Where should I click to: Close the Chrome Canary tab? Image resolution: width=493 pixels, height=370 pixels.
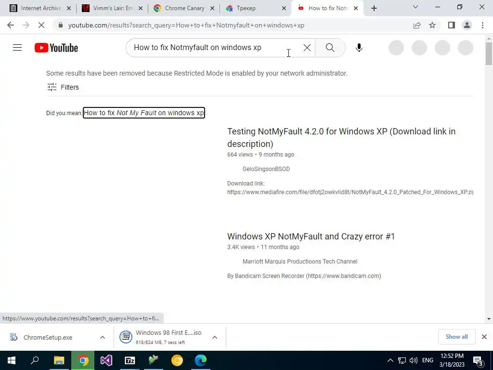pyautogui.click(x=212, y=9)
